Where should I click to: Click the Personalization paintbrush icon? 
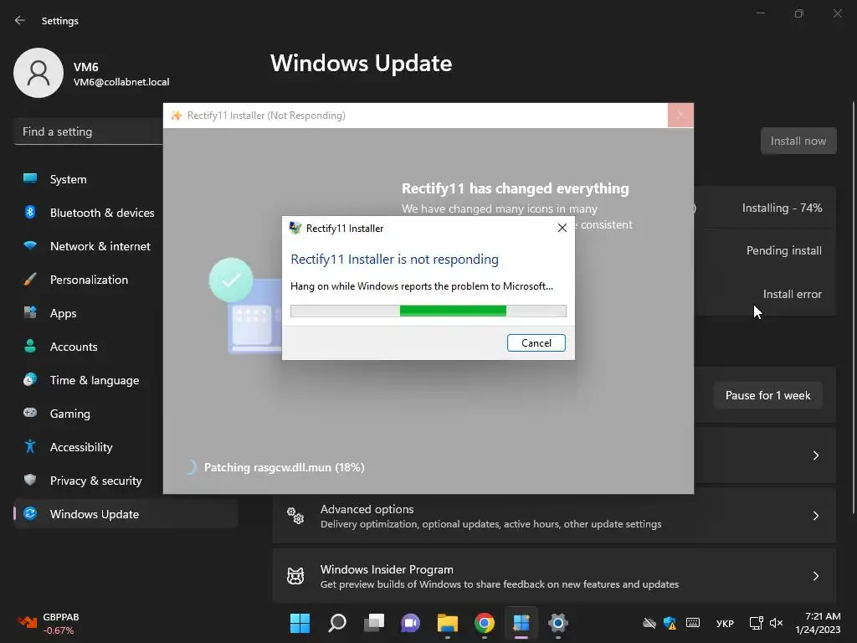(30, 280)
